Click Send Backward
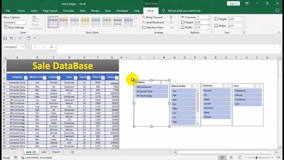Viewport: 284px width, 160px height. click(x=153, y=22)
